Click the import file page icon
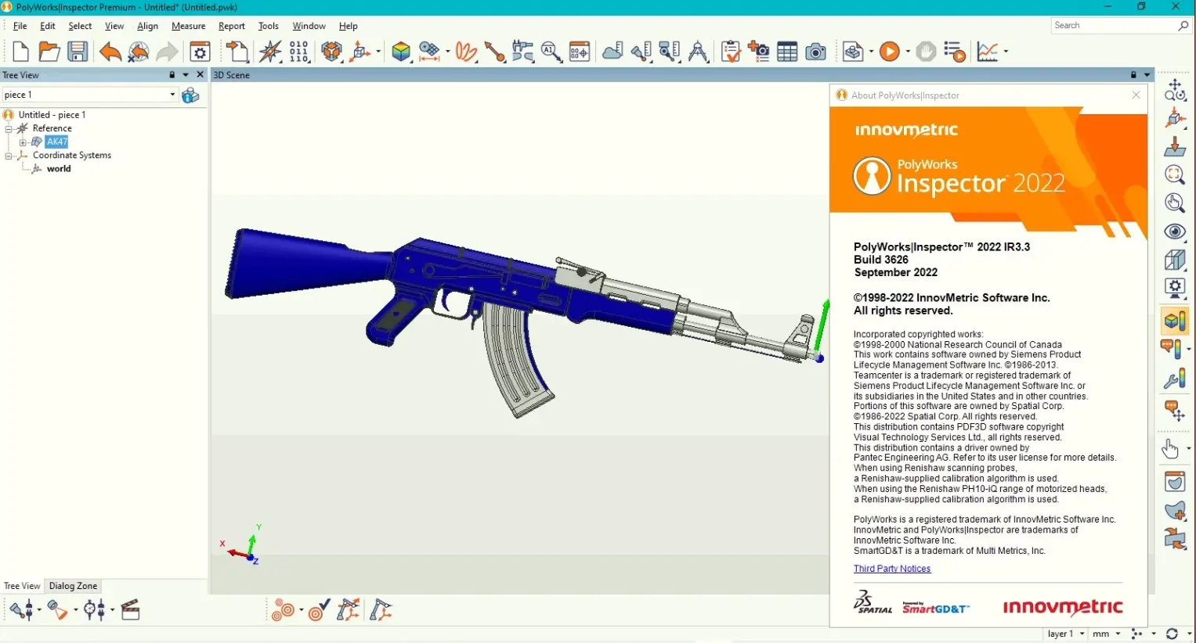Viewport: 1196px width, 643px height. coord(238,52)
